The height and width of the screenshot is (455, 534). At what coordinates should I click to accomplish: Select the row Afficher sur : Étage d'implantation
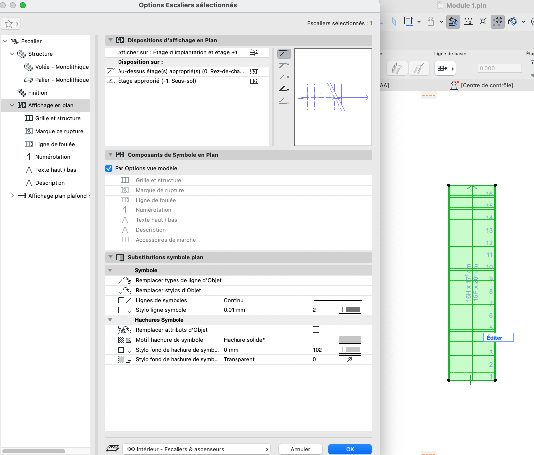coord(187,52)
